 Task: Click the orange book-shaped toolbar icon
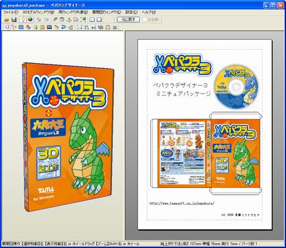click(x=42, y=27)
